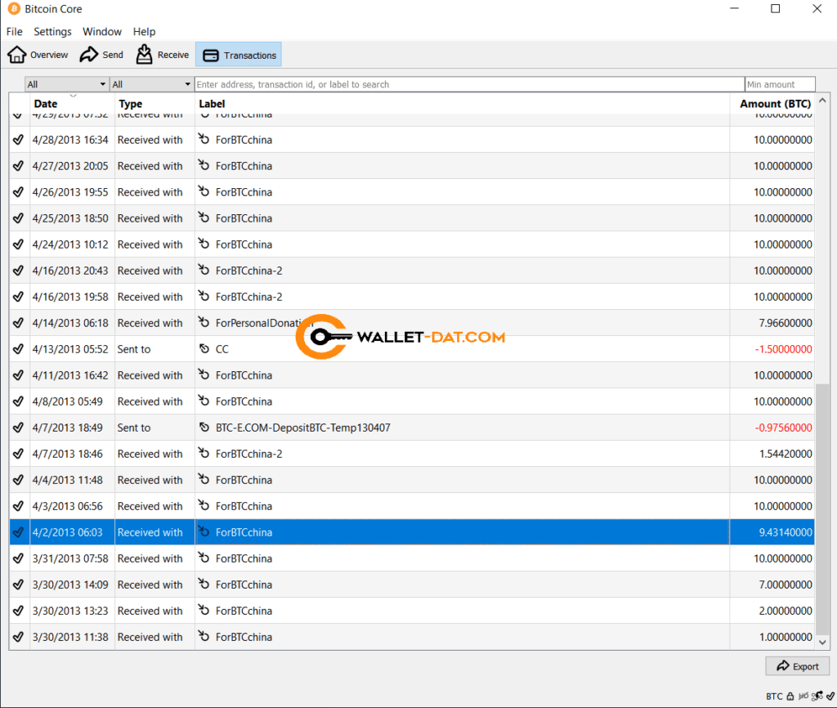Open the Help menu
The height and width of the screenshot is (708, 837).
(x=144, y=31)
